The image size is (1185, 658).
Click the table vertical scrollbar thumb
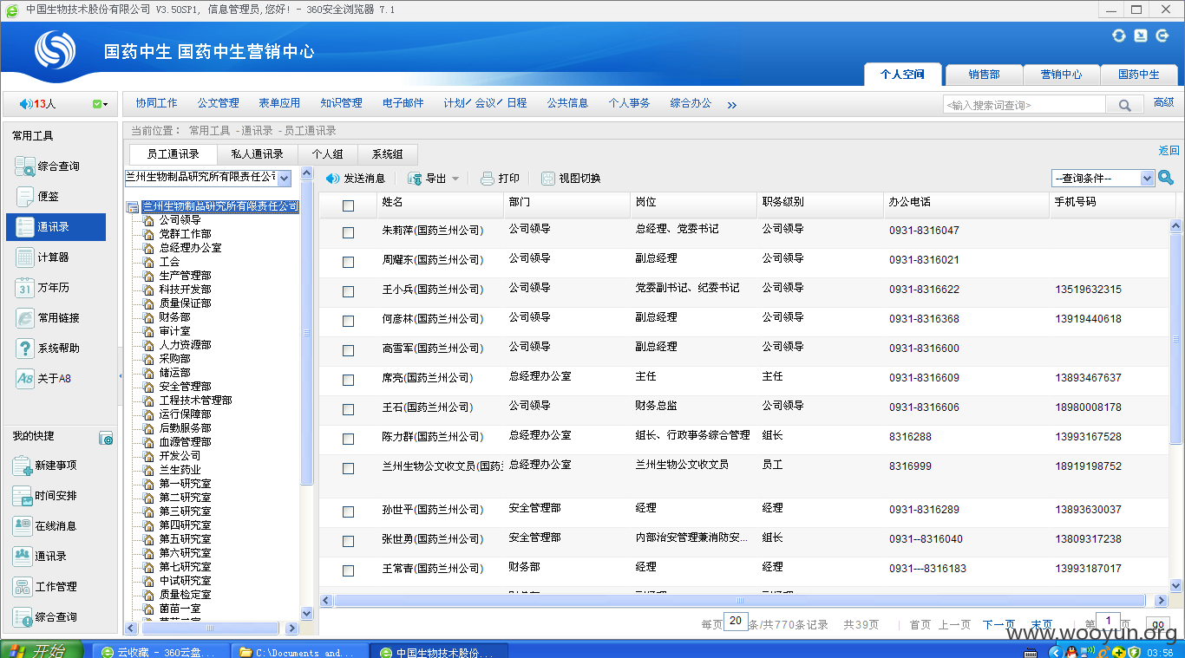(1176, 338)
